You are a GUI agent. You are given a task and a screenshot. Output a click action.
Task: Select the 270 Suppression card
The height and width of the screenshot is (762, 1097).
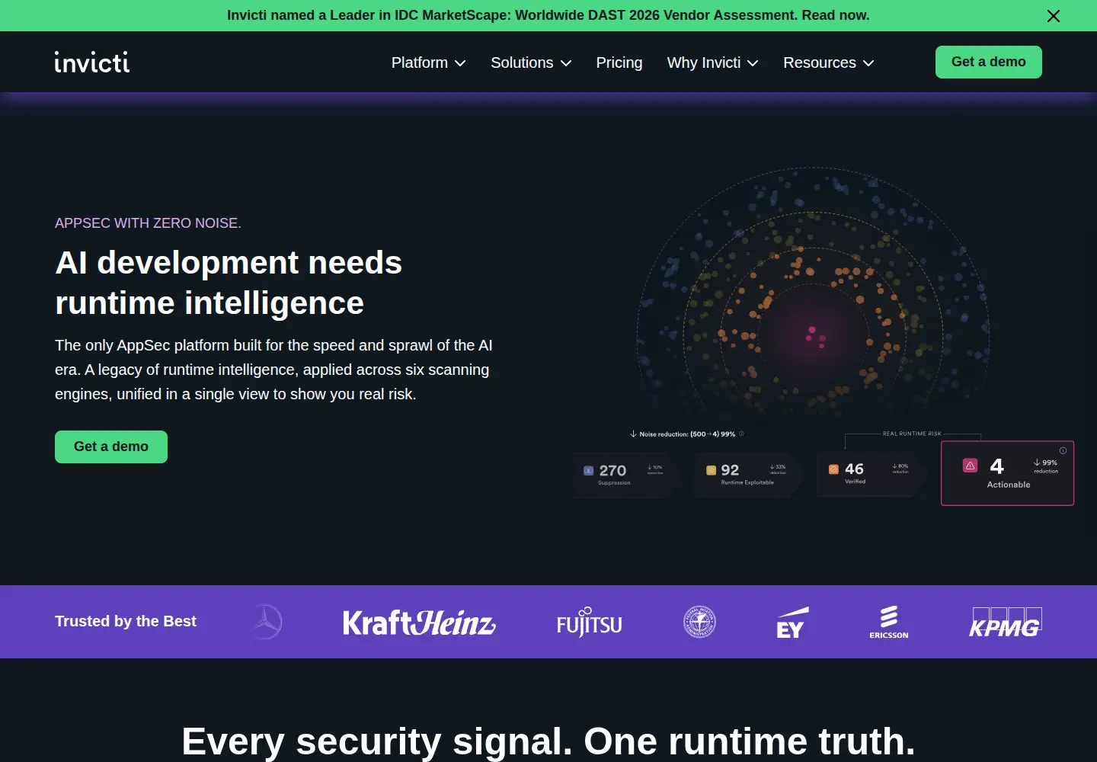point(626,475)
